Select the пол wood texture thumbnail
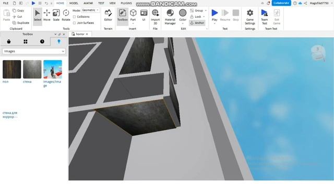 pyautogui.click(x=11, y=69)
